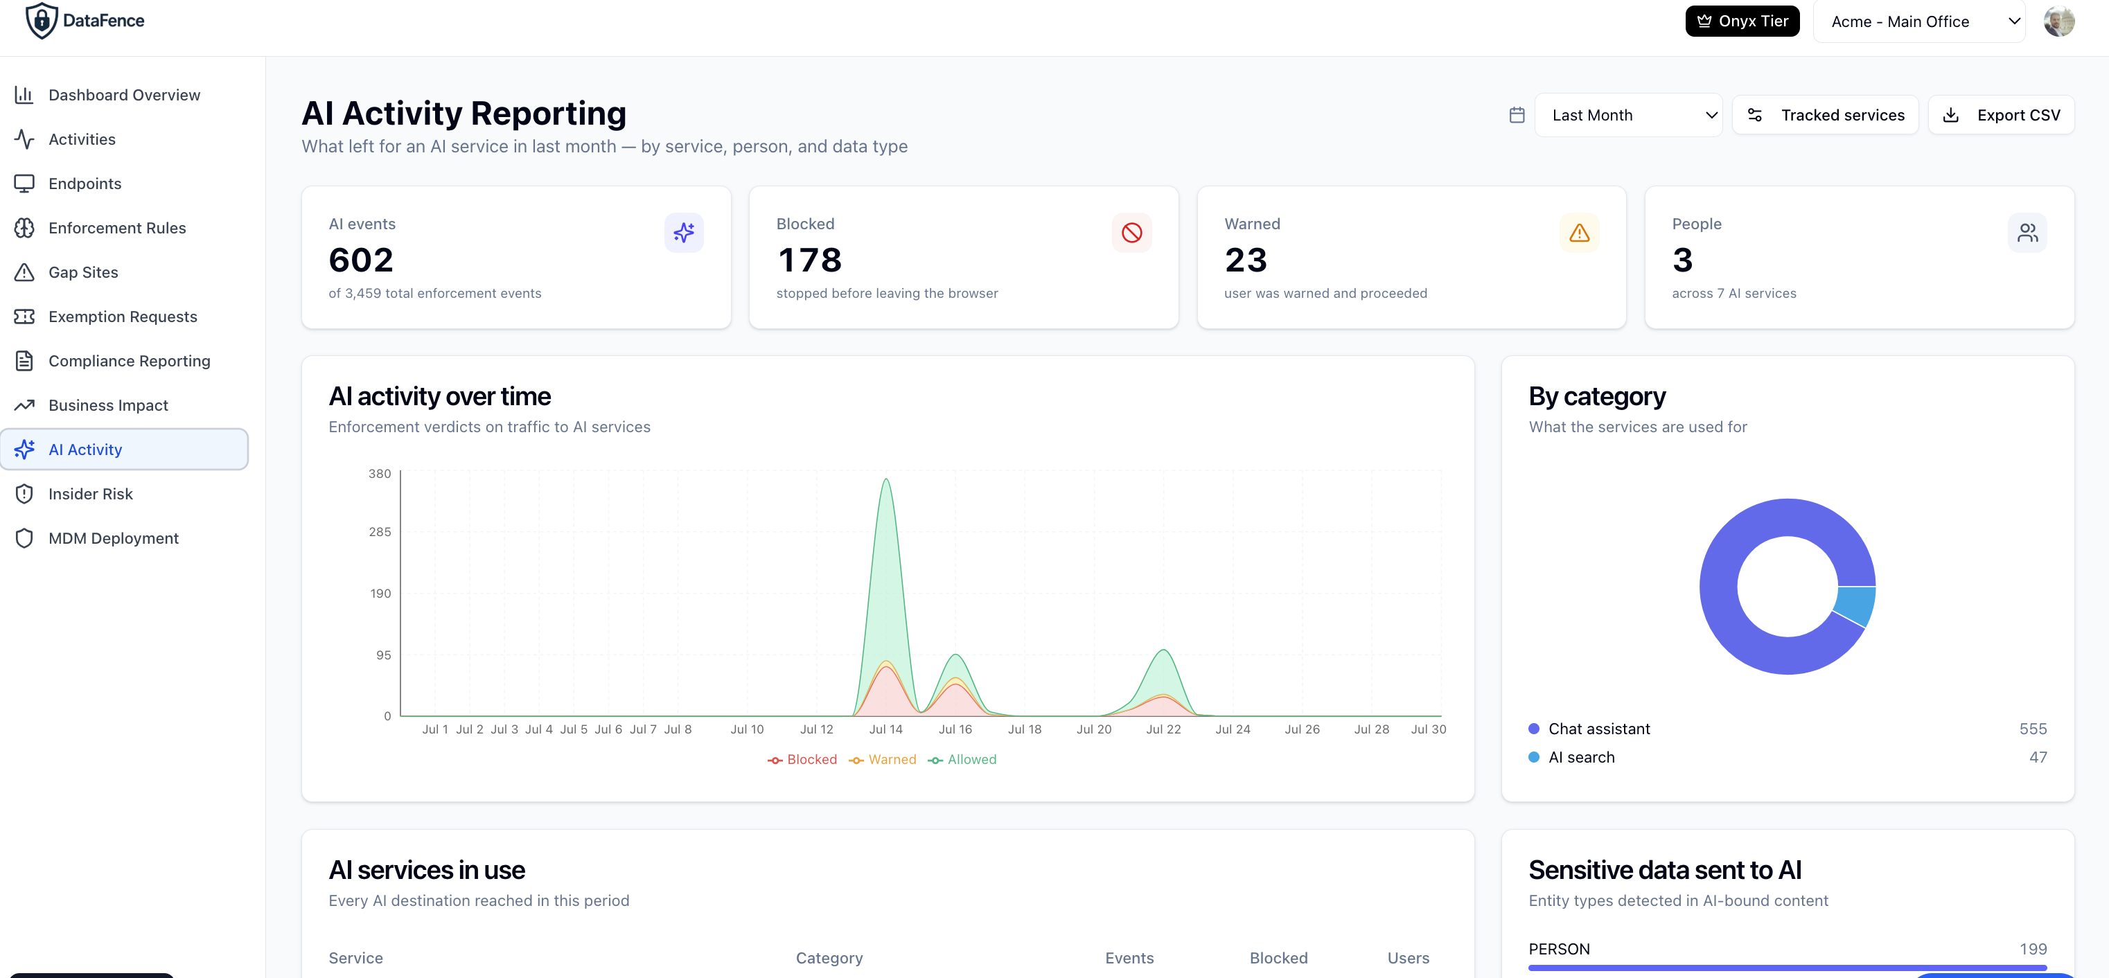Click the blocked ban icon in Blocked card
The width and height of the screenshot is (2109, 978).
pos(1131,233)
